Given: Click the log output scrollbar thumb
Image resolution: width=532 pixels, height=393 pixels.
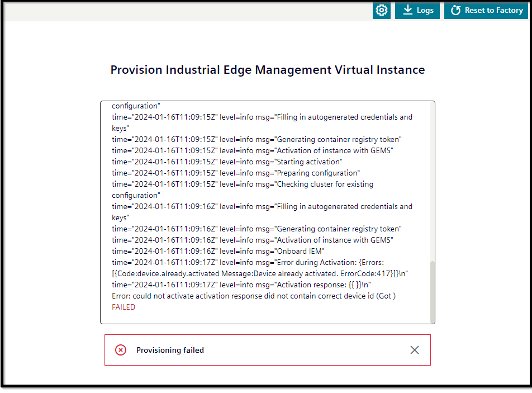Looking at the screenshot, I should point(431,291).
